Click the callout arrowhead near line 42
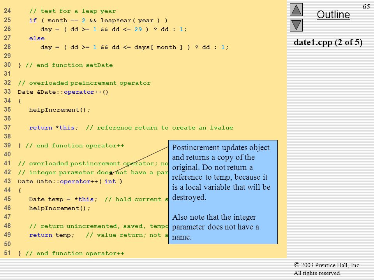 pyautogui.click(x=111, y=173)
